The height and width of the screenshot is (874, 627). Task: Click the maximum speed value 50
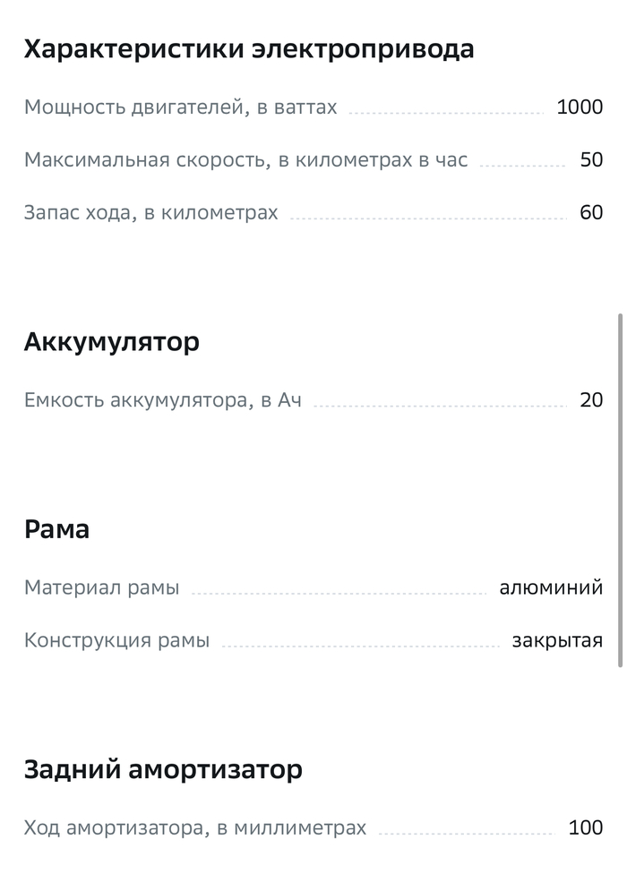click(591, 160)
